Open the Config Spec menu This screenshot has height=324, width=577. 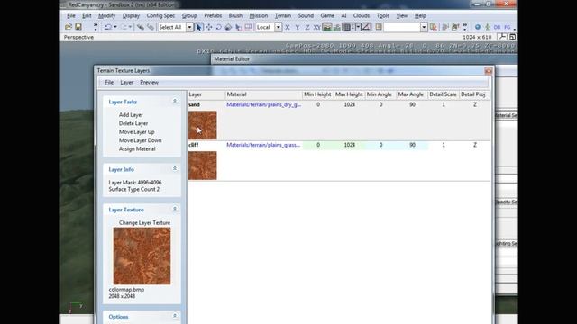pos(160,16)
